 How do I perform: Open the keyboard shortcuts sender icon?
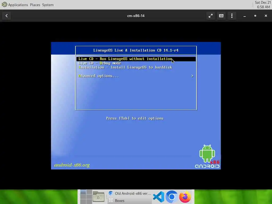221,16
